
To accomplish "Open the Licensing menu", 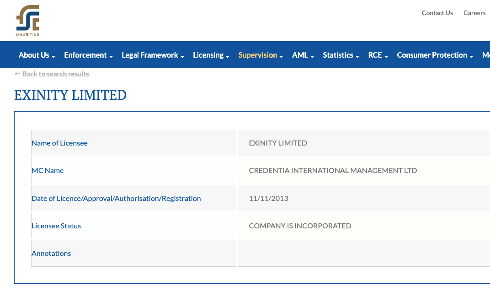I will (x=211, y=55).
